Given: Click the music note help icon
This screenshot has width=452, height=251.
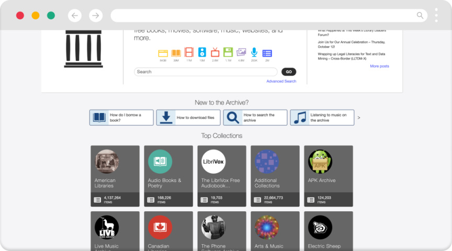Looking at the screenshot, I should point(300,118).
